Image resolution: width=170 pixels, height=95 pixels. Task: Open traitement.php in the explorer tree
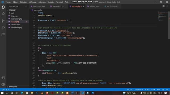pyautogui.click(x=16, y=27)
